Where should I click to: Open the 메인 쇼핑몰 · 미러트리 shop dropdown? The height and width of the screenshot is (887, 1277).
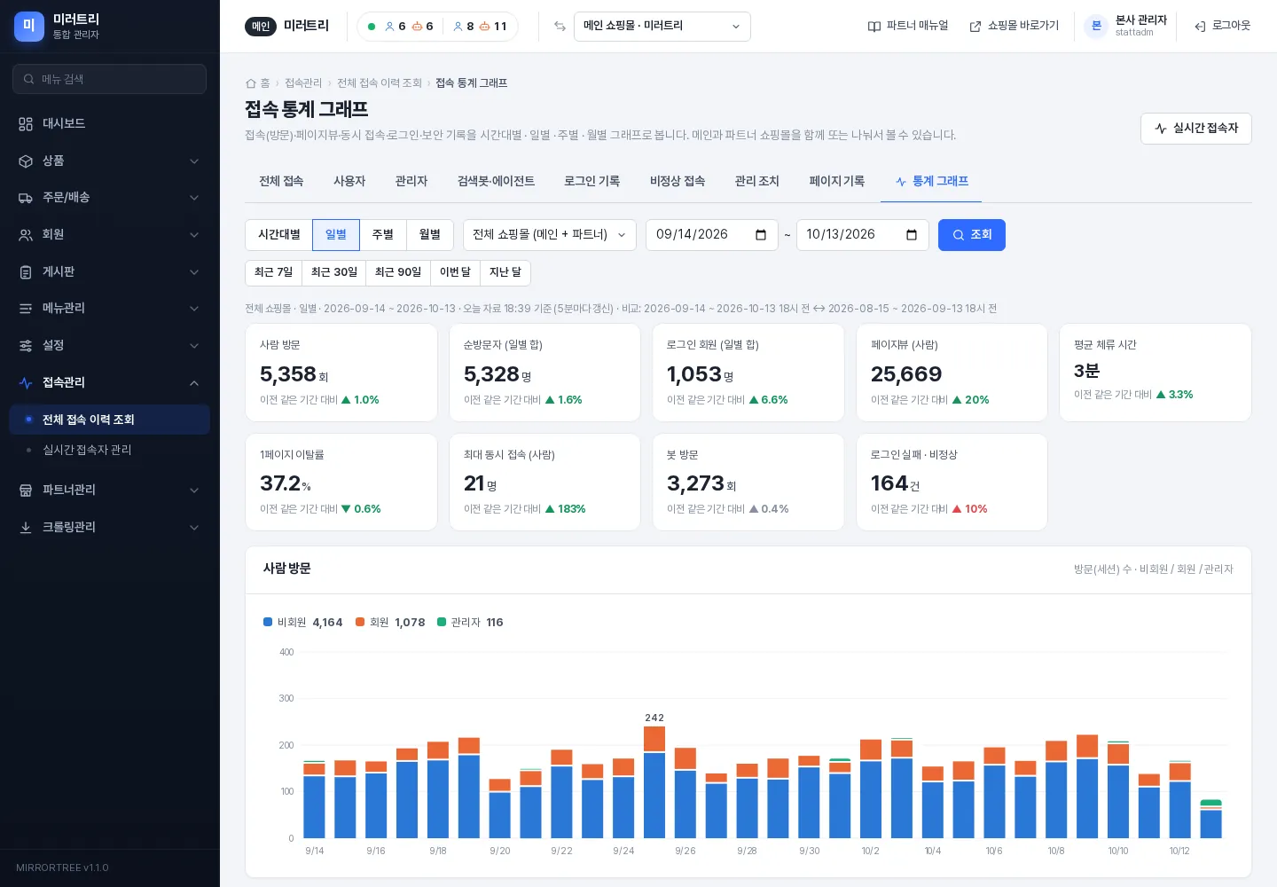coord(662,27)
